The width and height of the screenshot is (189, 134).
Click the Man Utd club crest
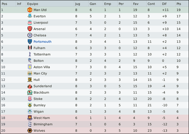(30, 10)
